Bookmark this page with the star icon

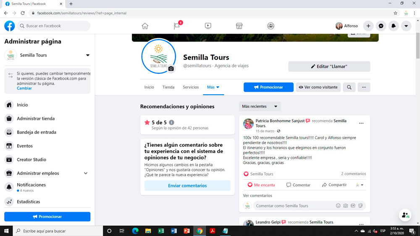pos(395,13)
